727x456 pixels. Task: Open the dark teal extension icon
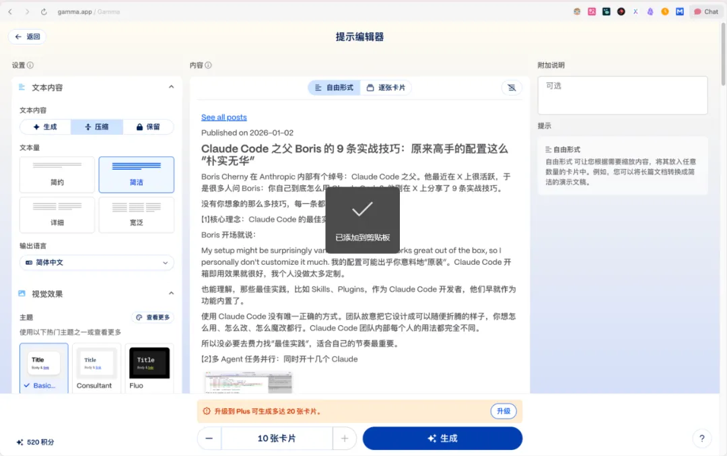606,11
